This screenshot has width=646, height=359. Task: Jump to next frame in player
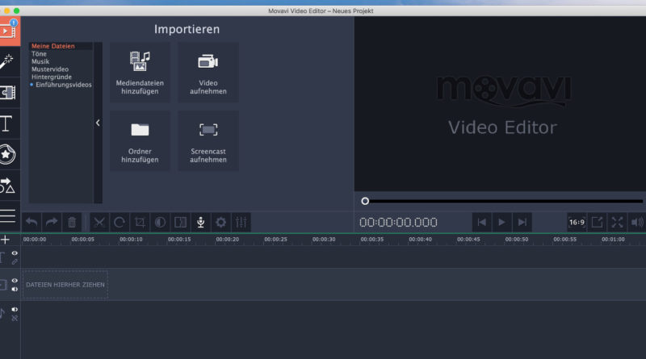coord(522,223)
